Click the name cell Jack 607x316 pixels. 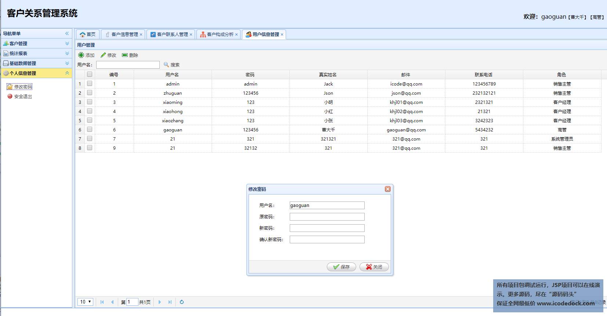328,84
